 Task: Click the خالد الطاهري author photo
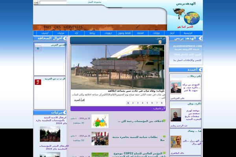click(x=176, y=142)
